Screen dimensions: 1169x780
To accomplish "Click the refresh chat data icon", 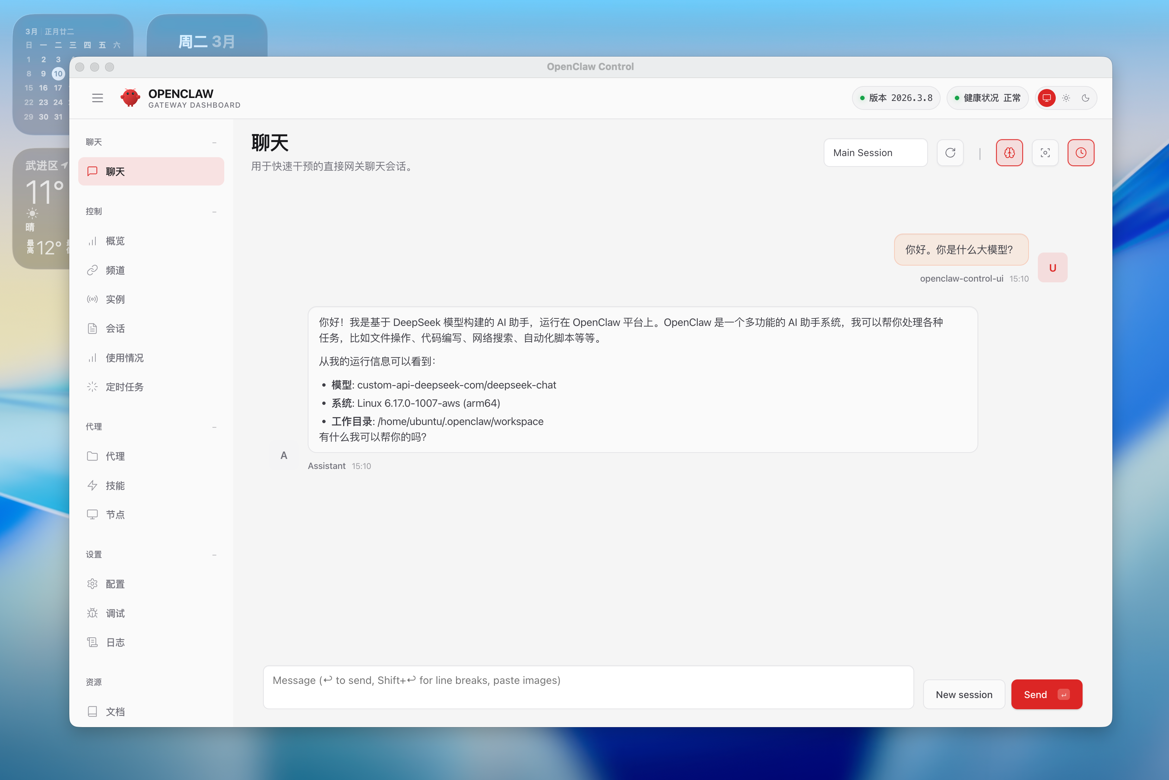I will (950, 153).
